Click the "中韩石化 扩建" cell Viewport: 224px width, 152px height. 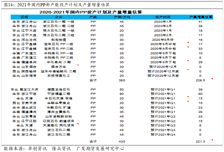point(59,107)
